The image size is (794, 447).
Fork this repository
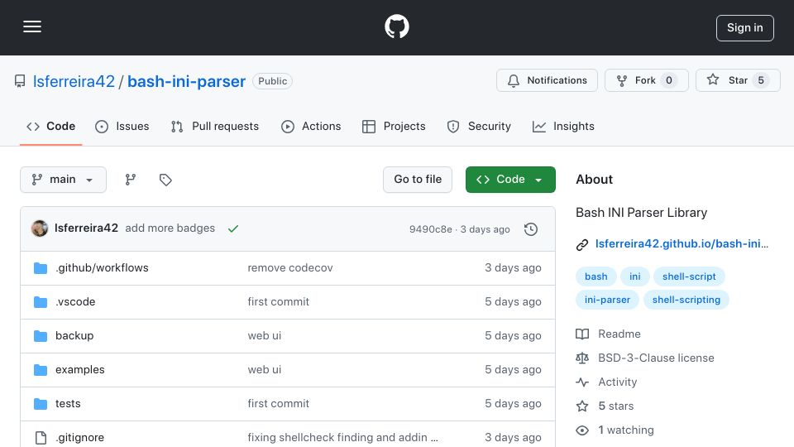coord(646,80)
